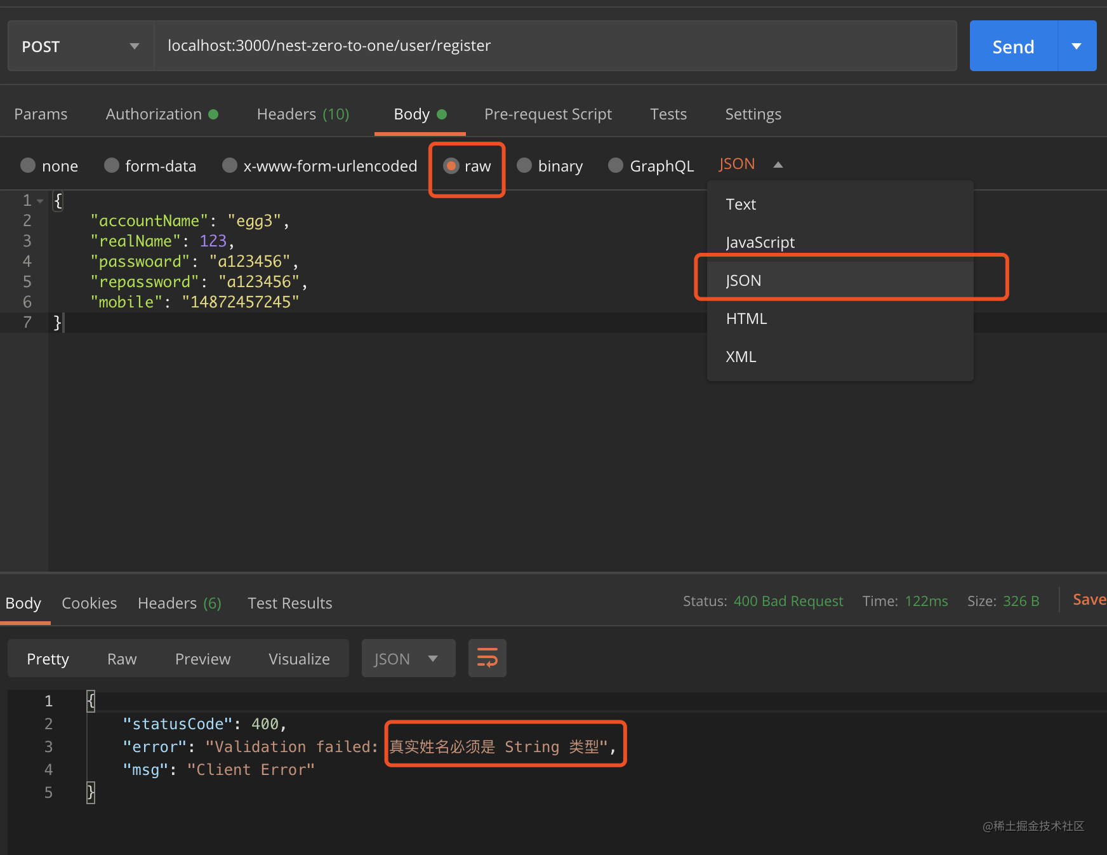Choose XML from the format list
The height and width of the screenshot is (855, 1107).
tap(840, 356)
